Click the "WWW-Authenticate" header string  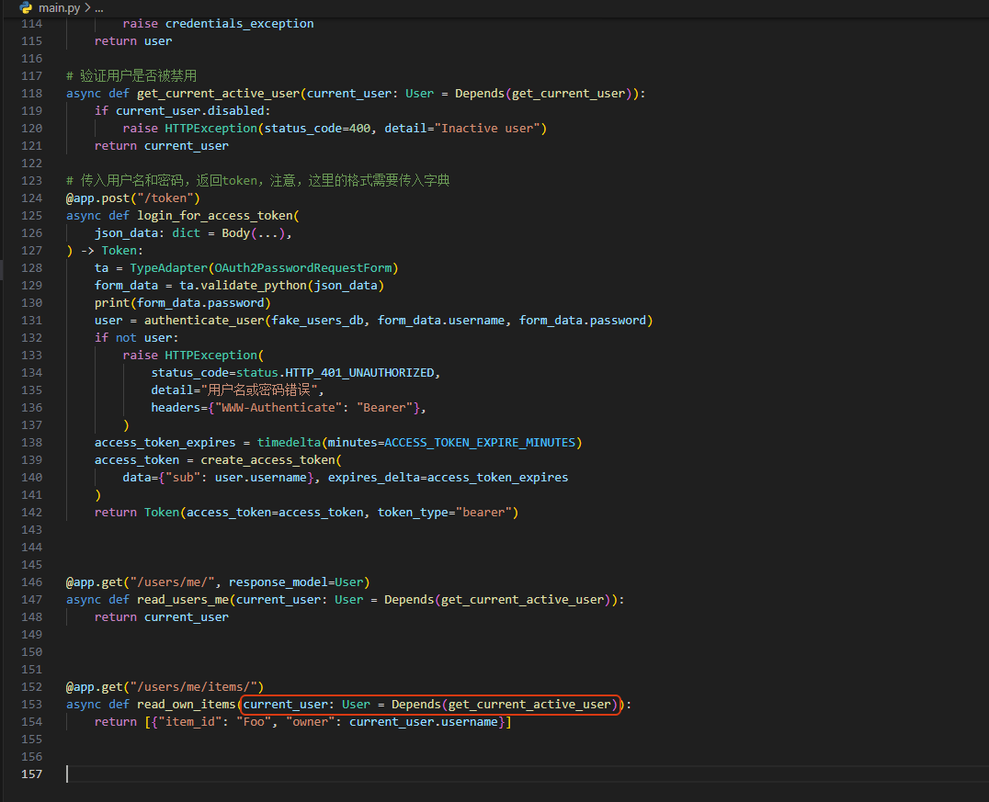pos(278,408)
